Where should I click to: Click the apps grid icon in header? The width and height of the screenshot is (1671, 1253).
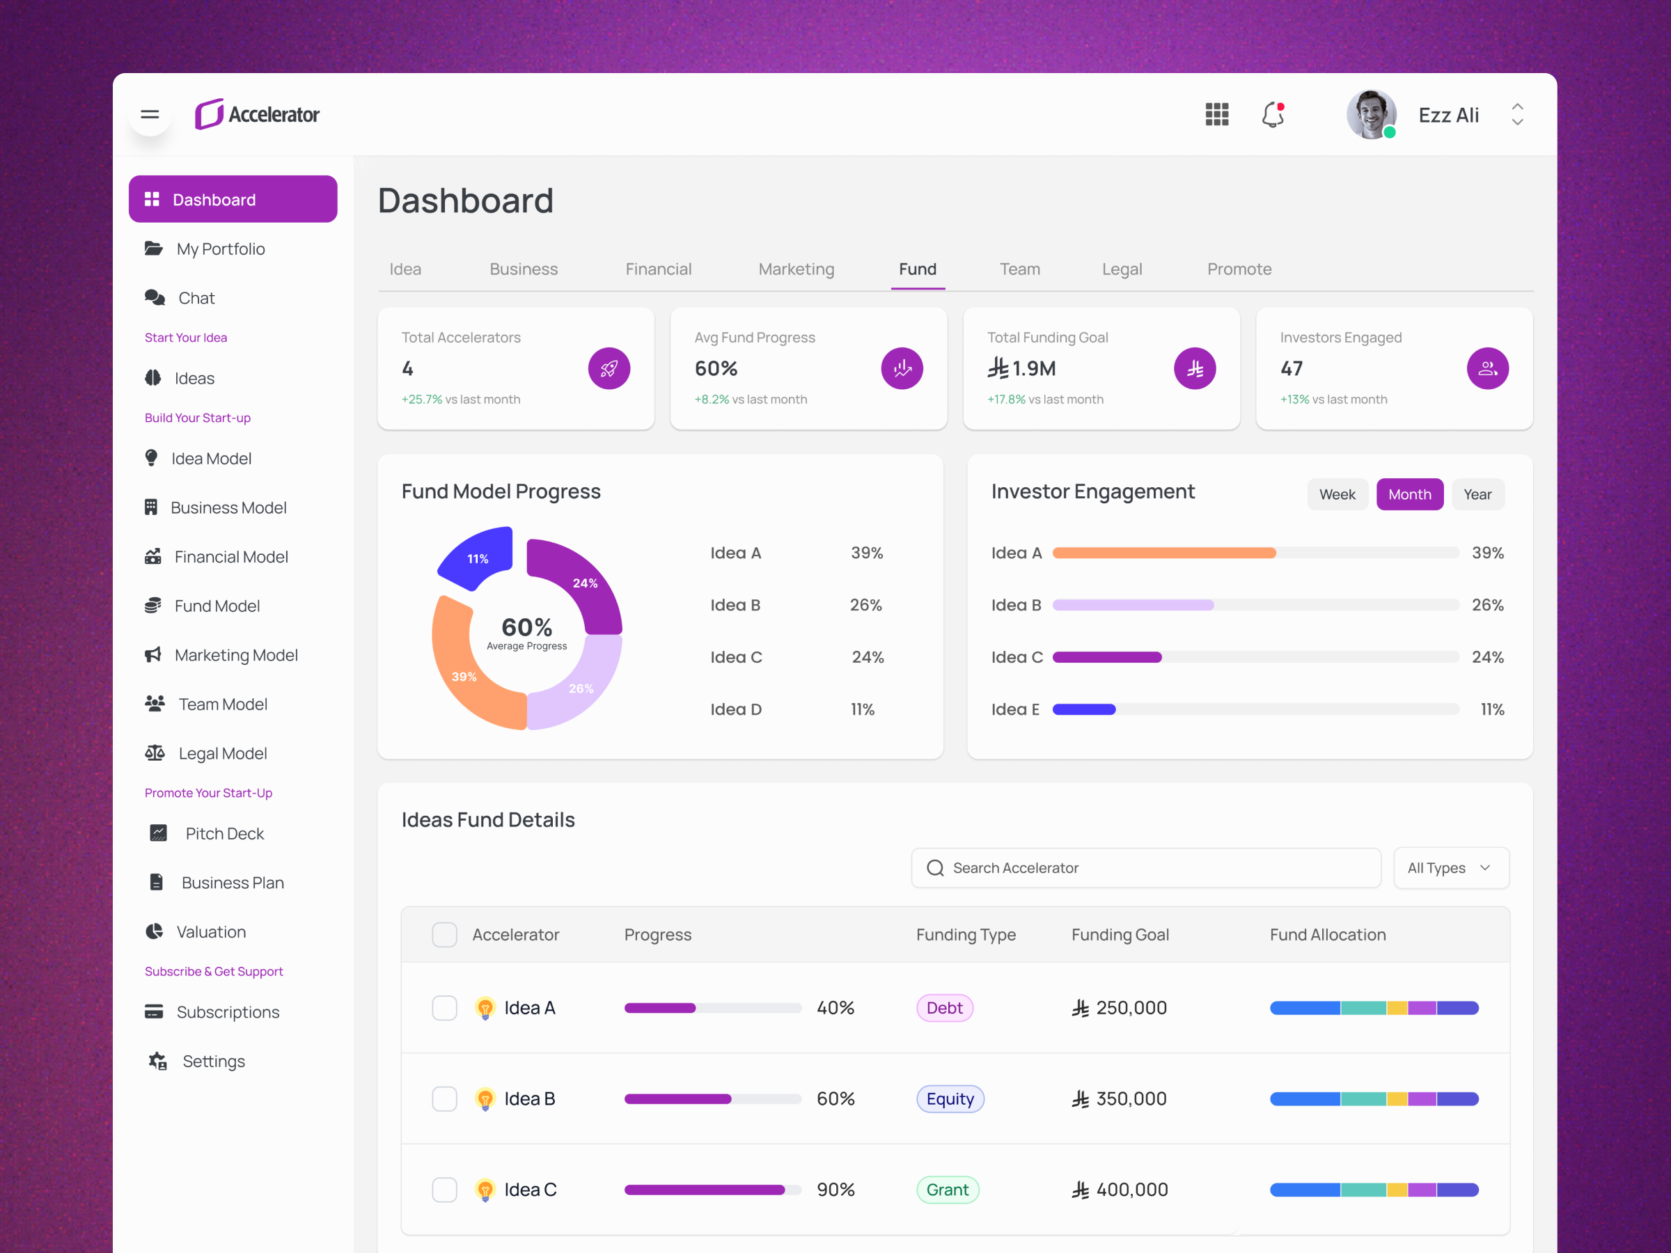1216,114
